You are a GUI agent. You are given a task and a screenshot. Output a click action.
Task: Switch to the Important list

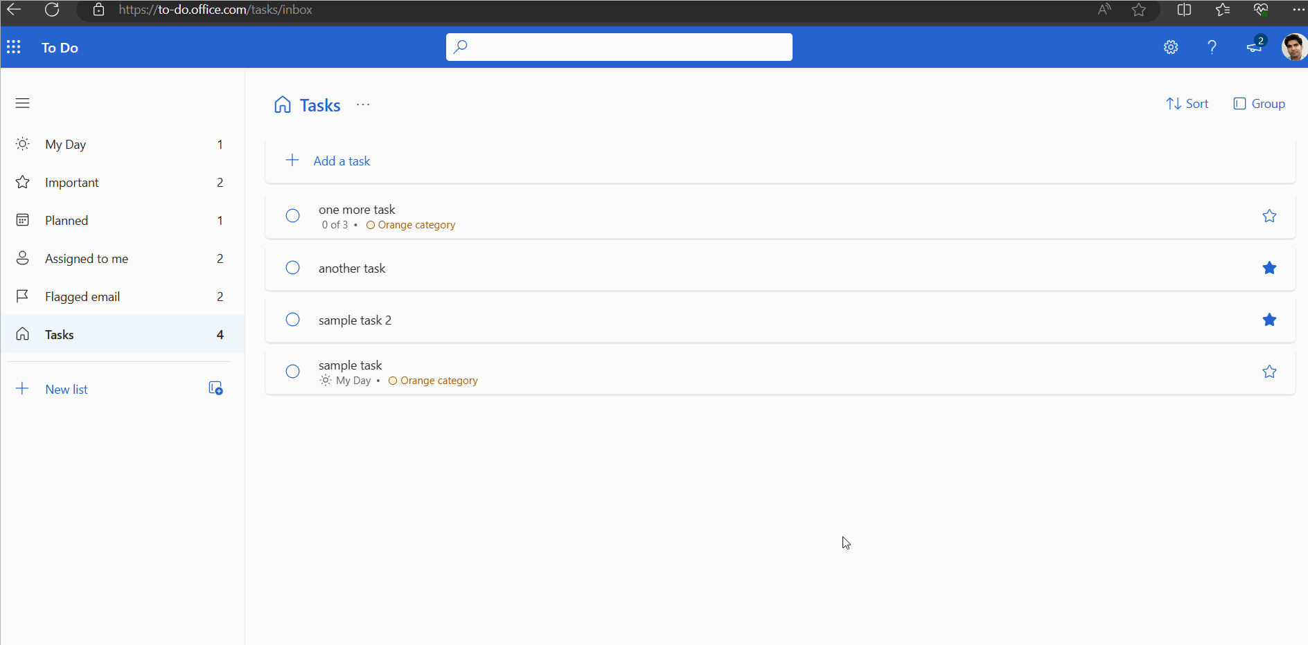pos(71,182)
